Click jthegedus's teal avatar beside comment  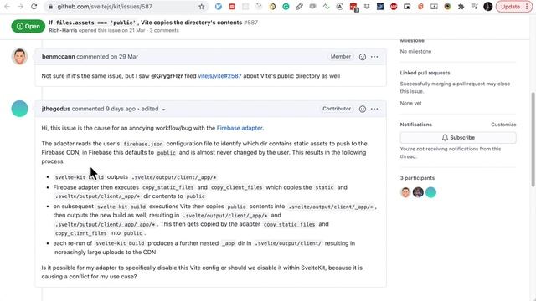point(19,109)
